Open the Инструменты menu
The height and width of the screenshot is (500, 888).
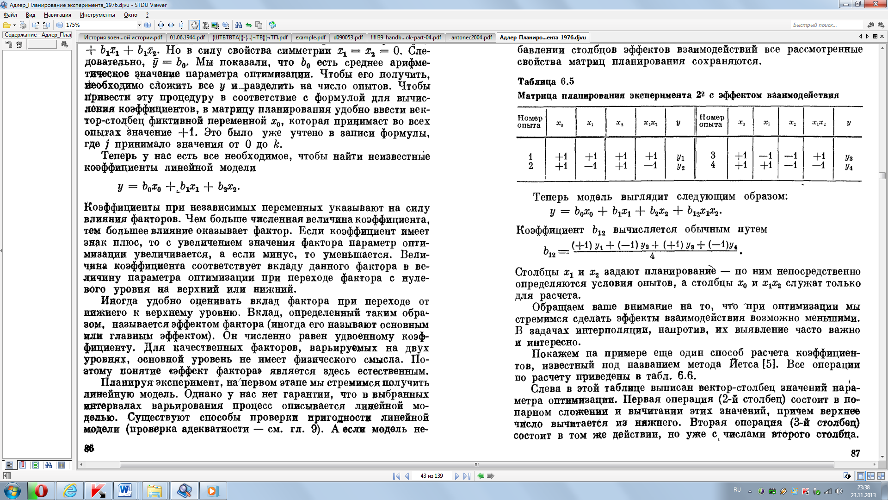coord(97,15)
